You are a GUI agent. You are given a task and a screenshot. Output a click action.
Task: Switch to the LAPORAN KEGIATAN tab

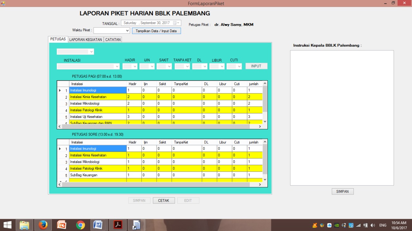click(85, 39)
